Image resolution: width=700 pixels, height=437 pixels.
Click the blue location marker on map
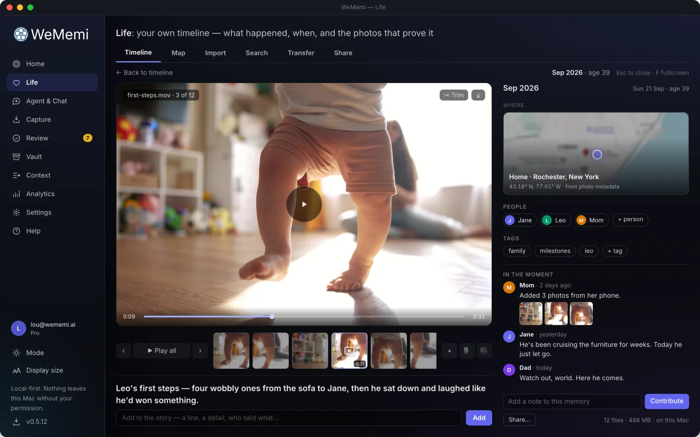point(597,154)
